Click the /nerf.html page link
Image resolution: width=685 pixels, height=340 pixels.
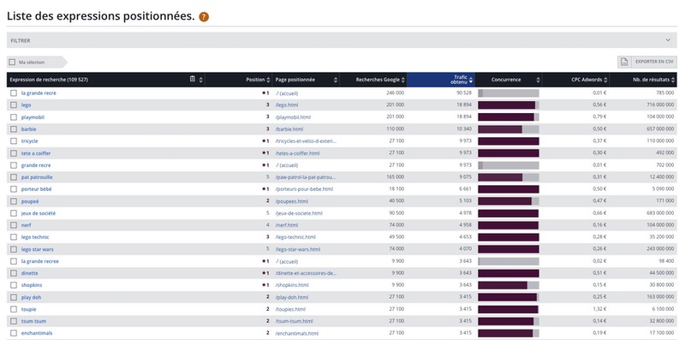pyautogui.click(x=287, y=225)
